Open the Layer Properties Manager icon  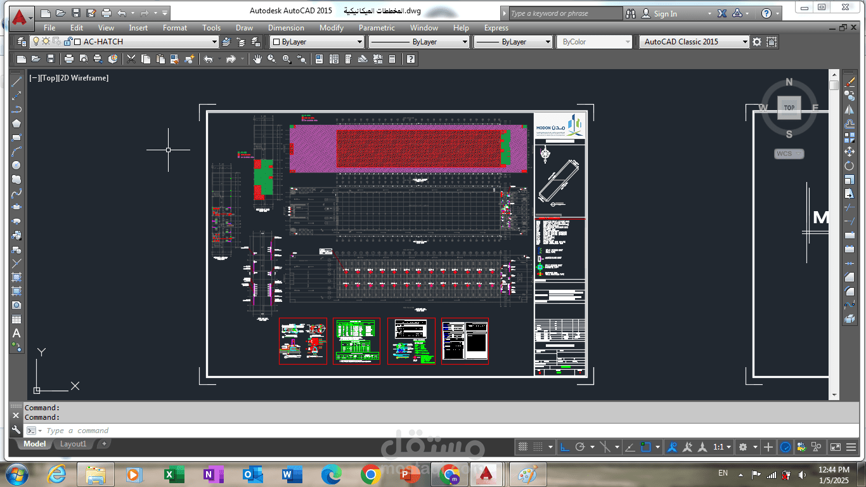pyautogui.click(x=22, y=42)
